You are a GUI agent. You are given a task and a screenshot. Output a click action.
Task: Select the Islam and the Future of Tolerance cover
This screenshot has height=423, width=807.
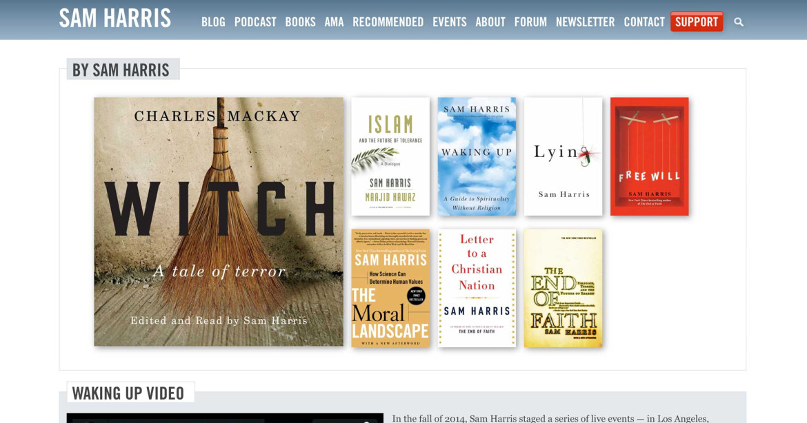coord(390,157)
